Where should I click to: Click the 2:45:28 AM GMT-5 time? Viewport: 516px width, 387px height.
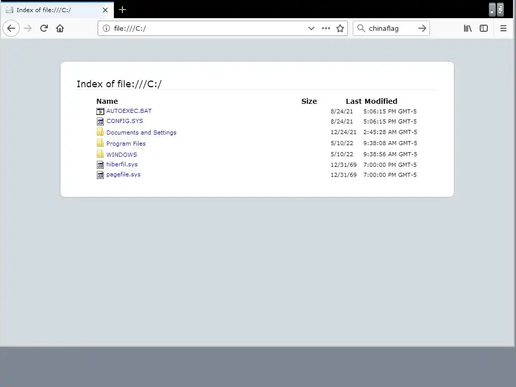(390, 132)
